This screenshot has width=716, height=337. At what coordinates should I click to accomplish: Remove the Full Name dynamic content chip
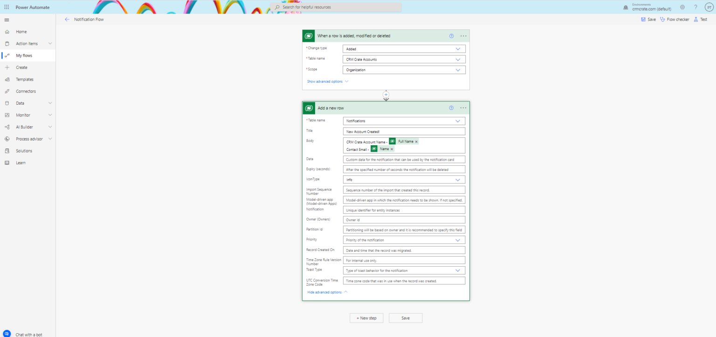click(x=416, y=141)
